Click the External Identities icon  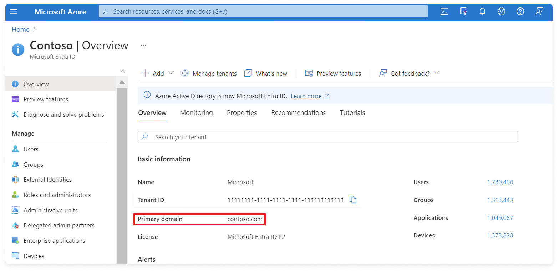pos(15,180)
